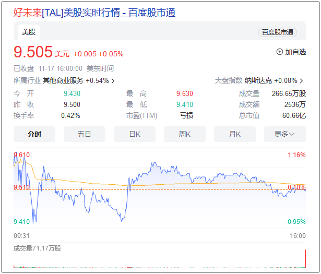Click the chart axis label 1.16%
Image resolution: width=321 pixels, height=274 pixels.
[296, 155]
